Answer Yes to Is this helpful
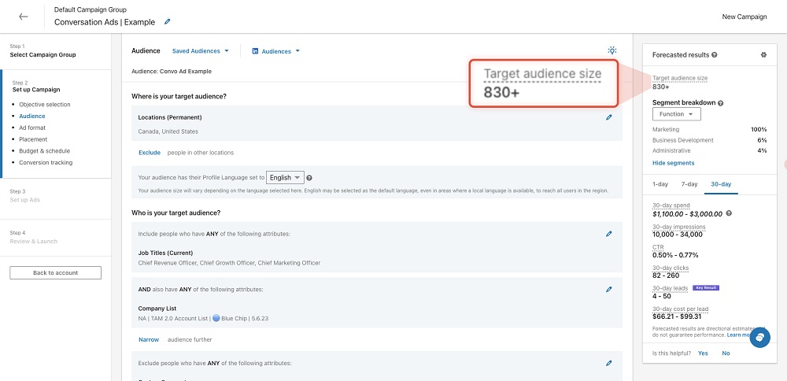Image resolution: width=787 pixels, height=381 pixels. [x=703, y=353]
